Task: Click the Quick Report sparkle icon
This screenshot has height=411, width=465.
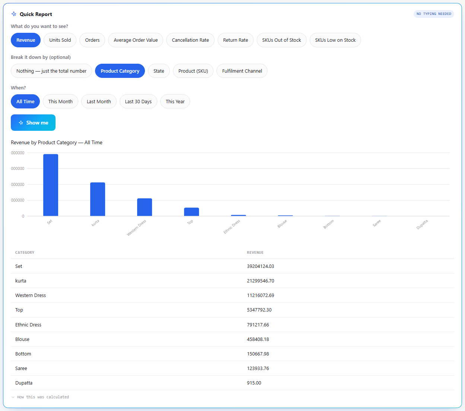Action: coord(14,14)
